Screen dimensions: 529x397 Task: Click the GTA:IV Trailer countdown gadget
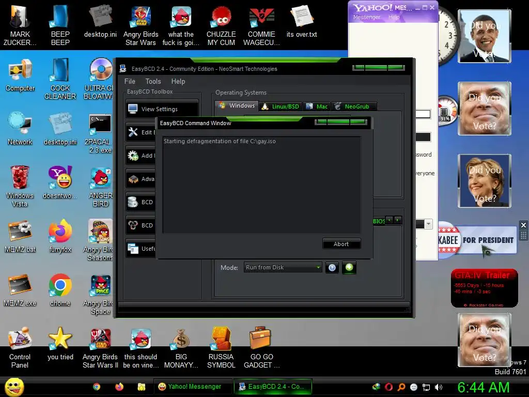485,288
